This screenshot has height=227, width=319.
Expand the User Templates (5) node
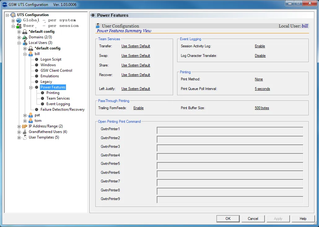pos(19,138)
